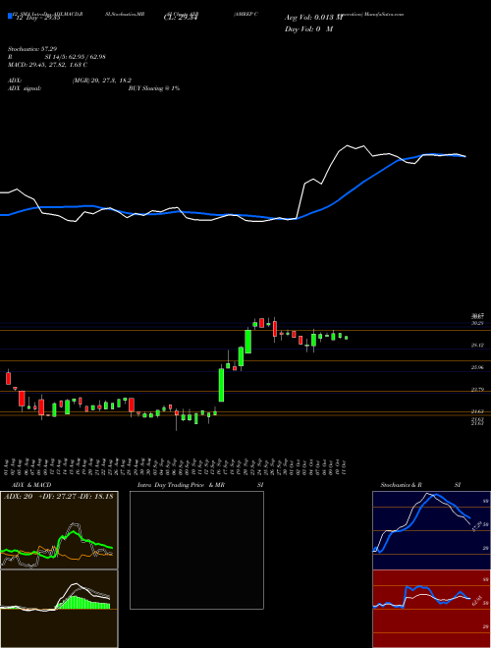Click the empty intraday trading price panel
491x648 pixels.
tap(196, 550)
